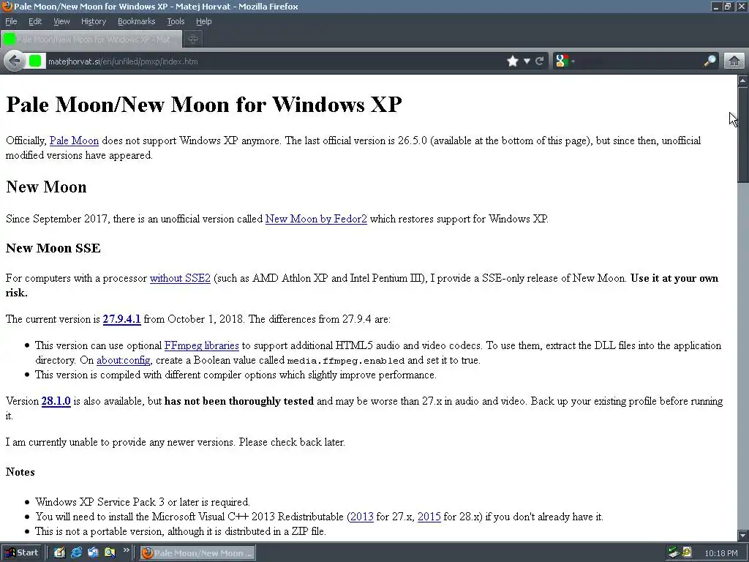Open the bookmarks dropdown arrow beside the star
Screen dimensions: 749x562
click(x=527, y=61)
